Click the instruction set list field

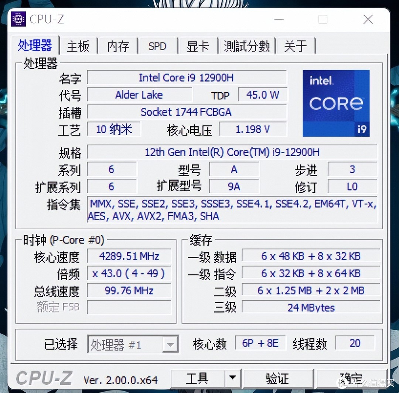point(232,209)
